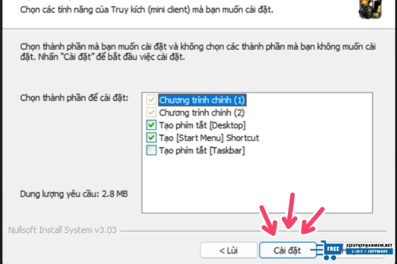Enable the Tạo phím tắt [Taskbar] checkbox
The height and width of the screenshot is (264, 397).
click(x=151, y=150)
